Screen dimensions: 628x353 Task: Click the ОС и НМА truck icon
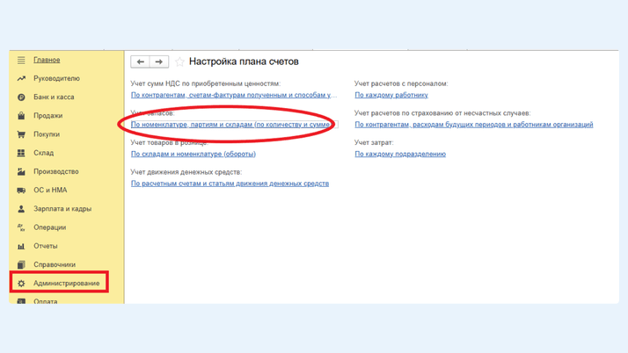coord(21,191)
